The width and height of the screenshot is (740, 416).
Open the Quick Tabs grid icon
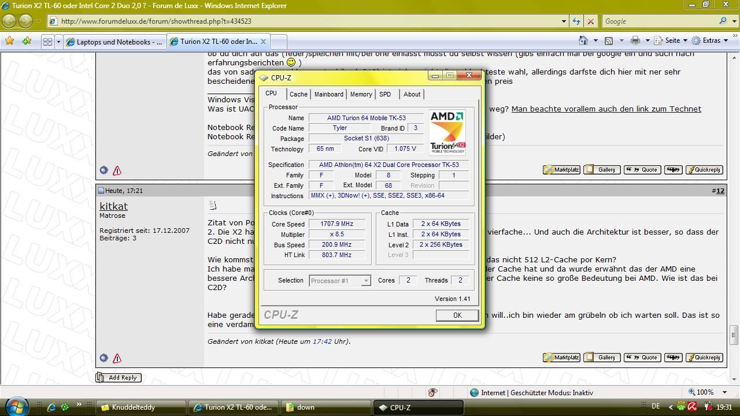47,42
